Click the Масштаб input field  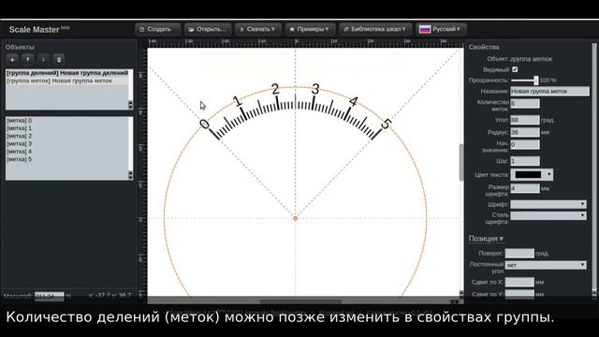(50, 296)
